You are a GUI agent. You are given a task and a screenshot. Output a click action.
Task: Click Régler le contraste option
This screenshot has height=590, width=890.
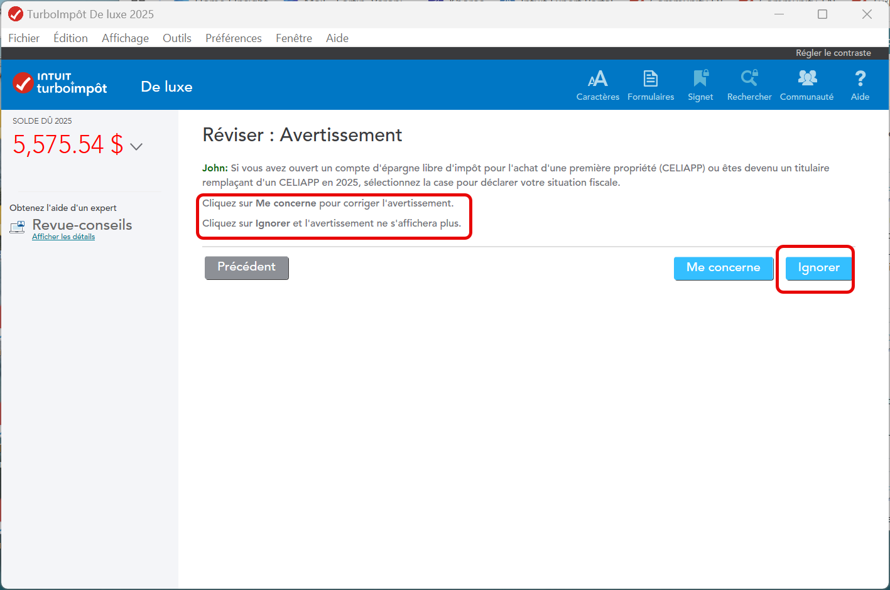[x=833, y=53]
